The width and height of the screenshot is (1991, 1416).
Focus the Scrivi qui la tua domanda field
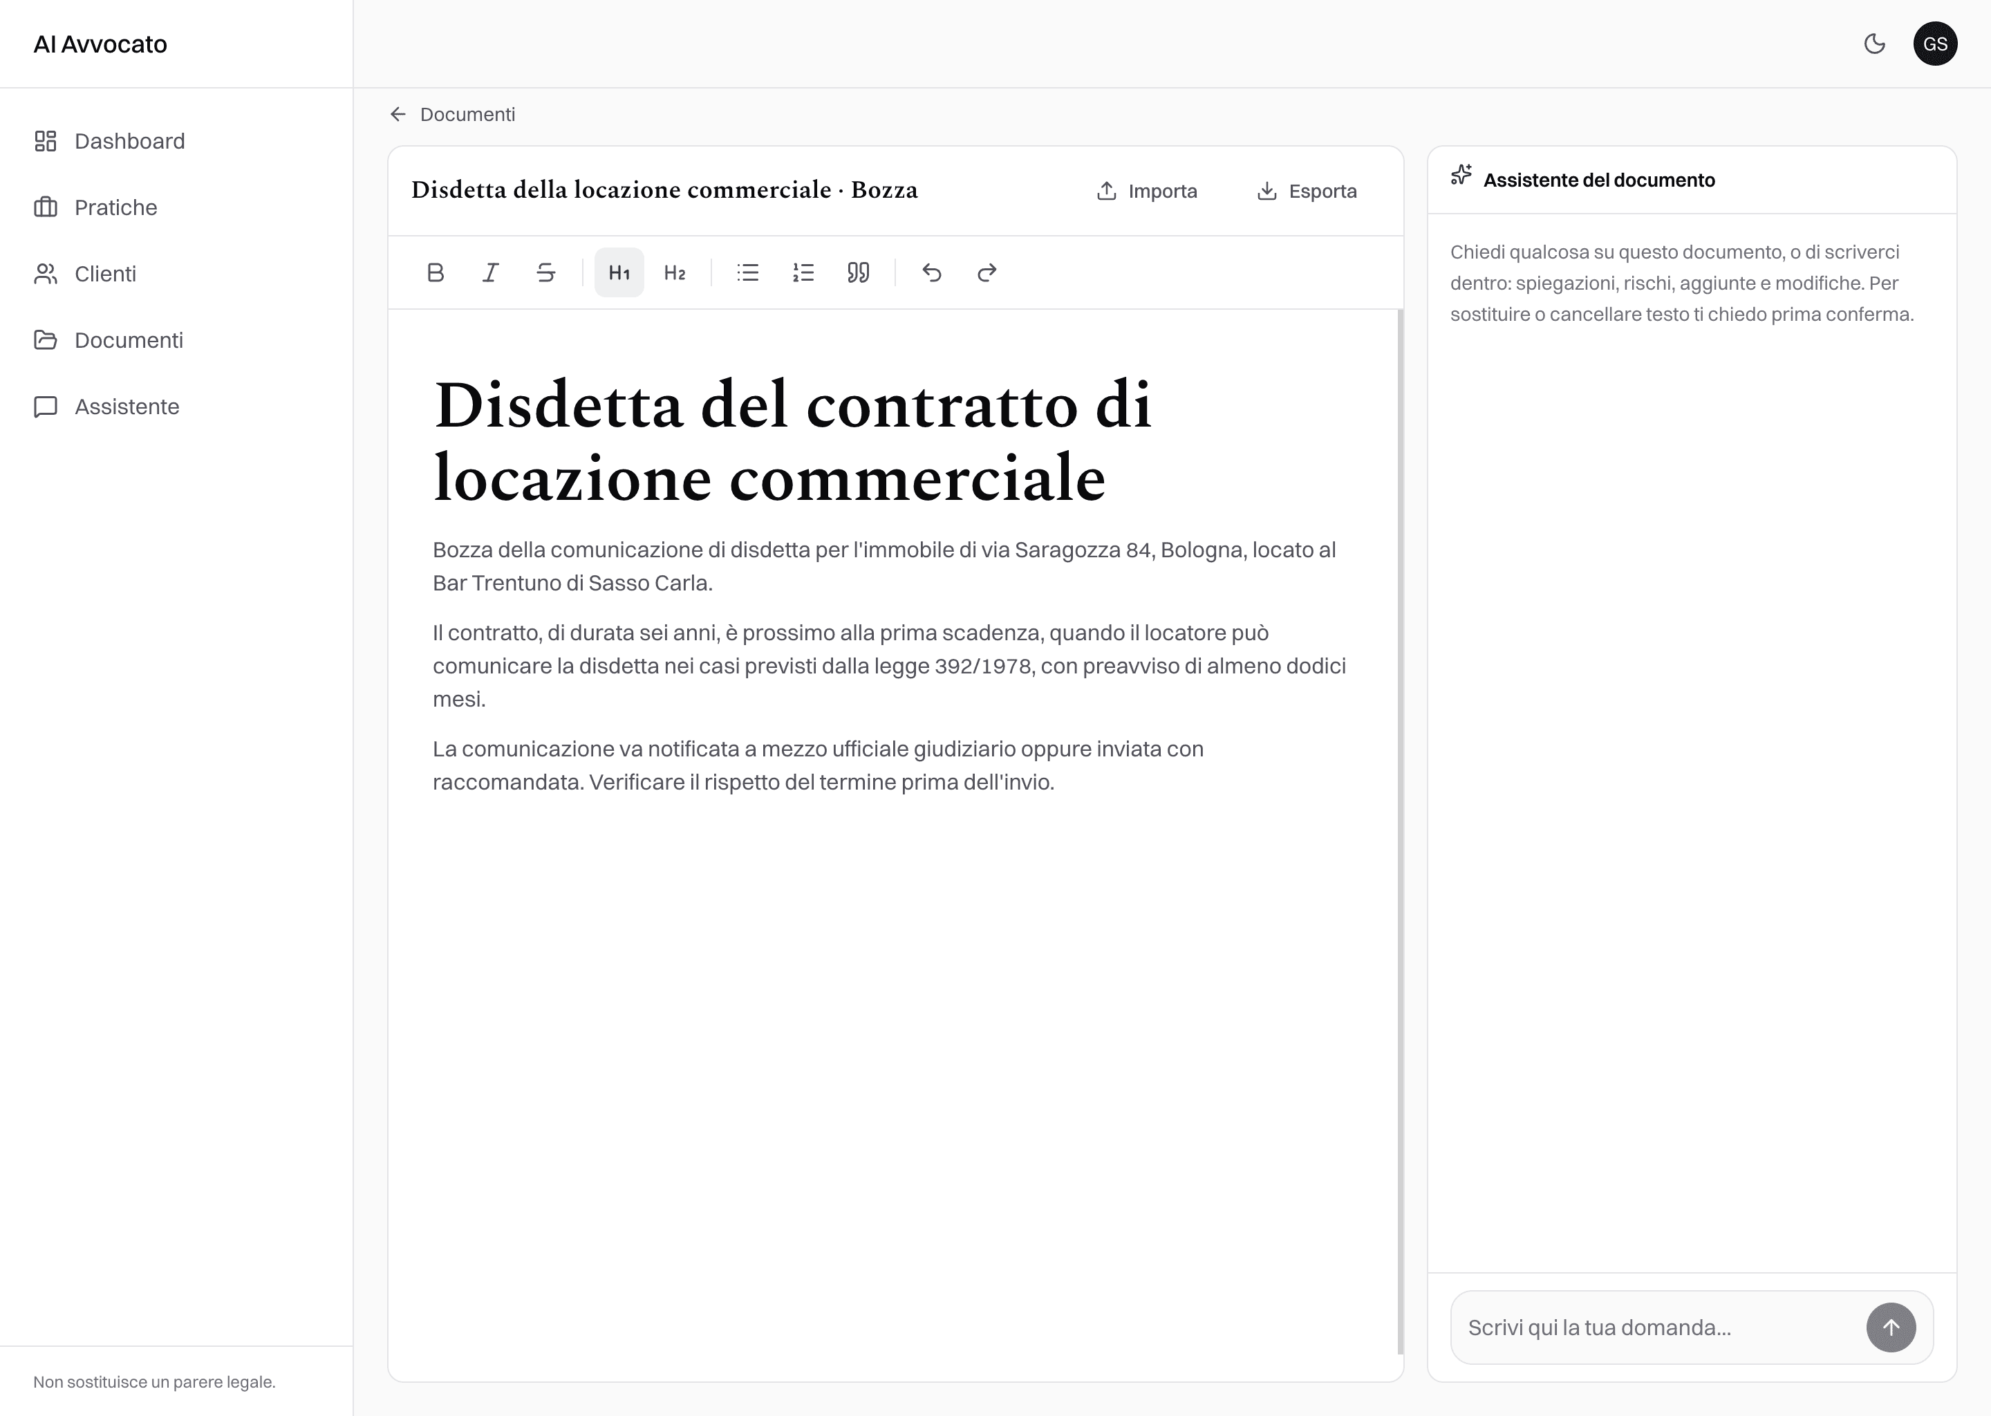coord(1656,1328)
